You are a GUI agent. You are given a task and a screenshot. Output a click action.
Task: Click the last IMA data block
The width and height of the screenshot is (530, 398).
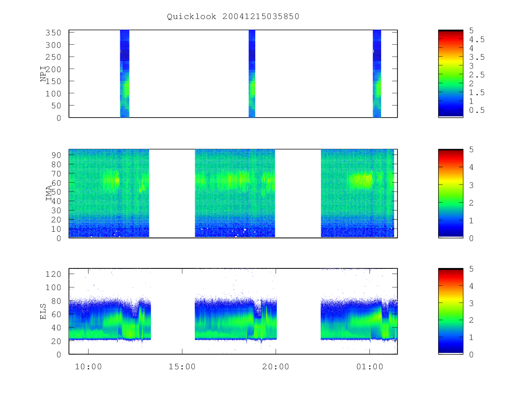coord(357,193)
